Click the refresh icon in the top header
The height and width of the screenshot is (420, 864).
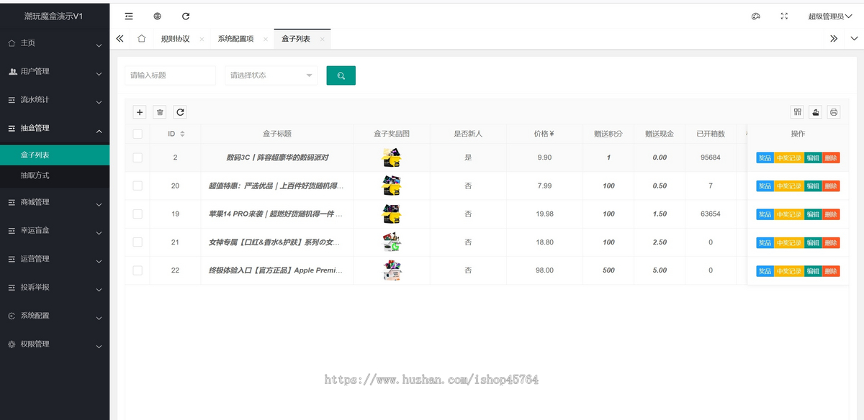click(x=186, y=16)
